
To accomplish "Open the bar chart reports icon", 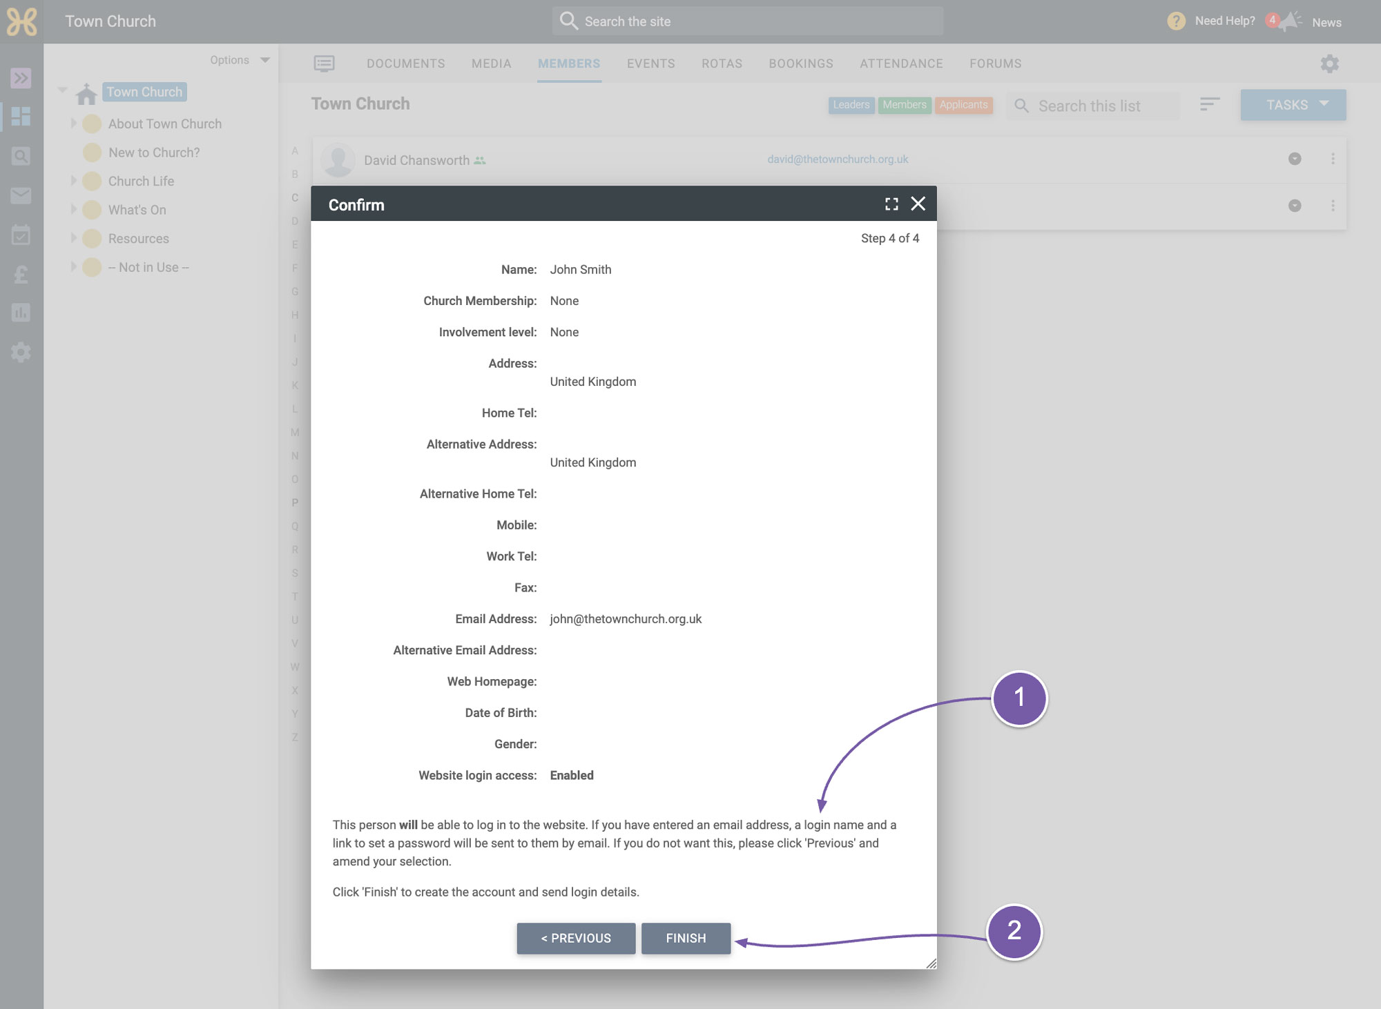I will (21, 313).
